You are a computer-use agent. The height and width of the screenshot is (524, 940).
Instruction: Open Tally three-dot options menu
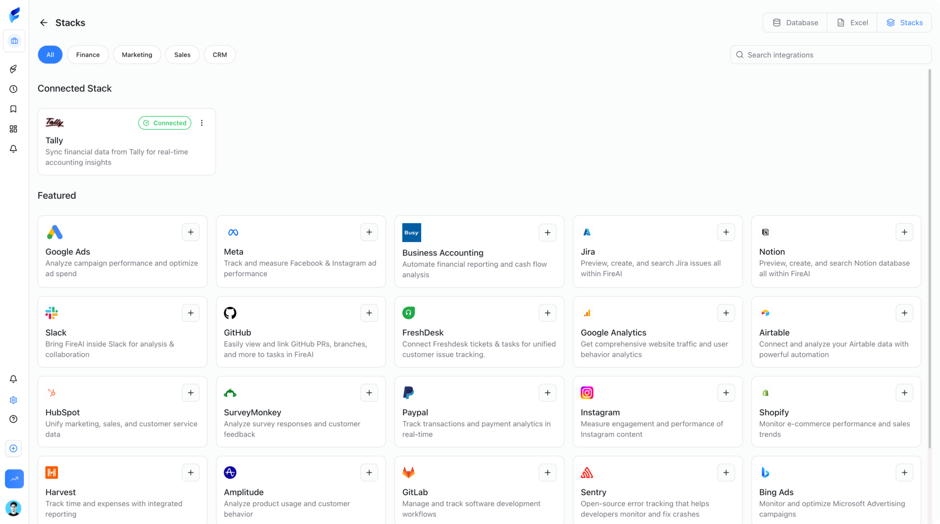[x=202, y=123]
